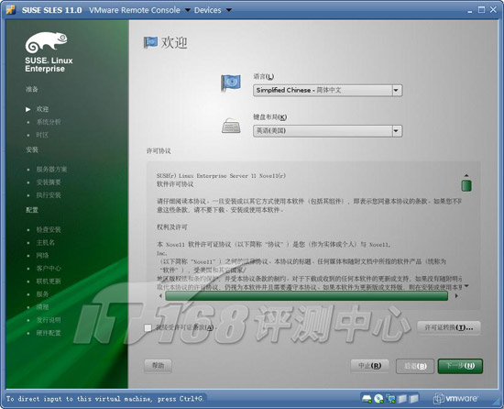Click license scroll-left arrow
The width and height of the screenshot is (504, 409).
160,296
